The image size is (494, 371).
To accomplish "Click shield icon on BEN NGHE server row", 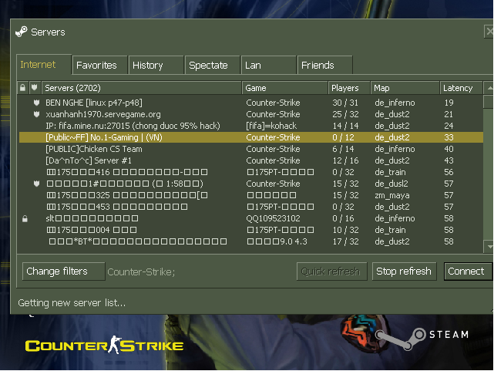I will [36, 103].
